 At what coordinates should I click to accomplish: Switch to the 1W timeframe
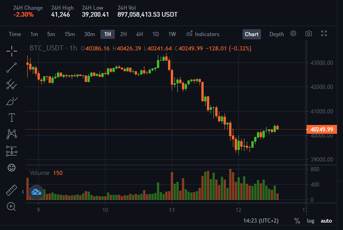pos(172,34)
